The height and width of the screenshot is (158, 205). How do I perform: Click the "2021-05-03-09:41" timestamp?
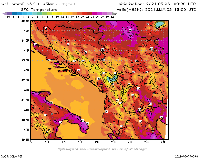click(187, 156)
